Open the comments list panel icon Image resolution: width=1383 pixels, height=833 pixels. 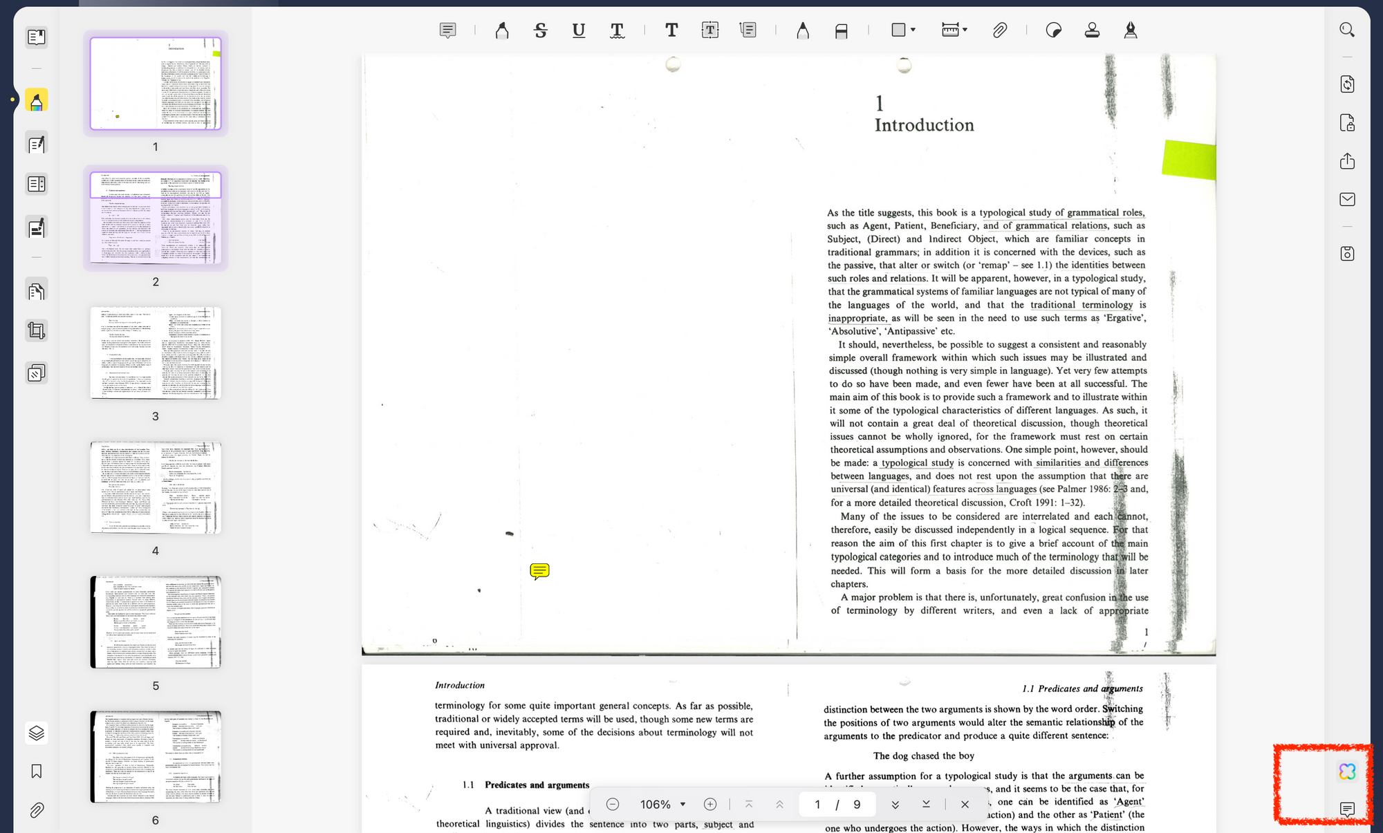[x=1347, y=809]
